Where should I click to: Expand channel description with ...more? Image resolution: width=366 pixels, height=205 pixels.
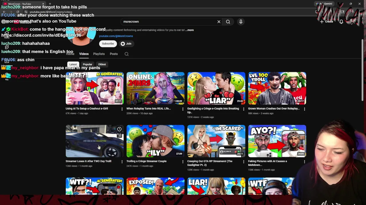click(190, 30)
